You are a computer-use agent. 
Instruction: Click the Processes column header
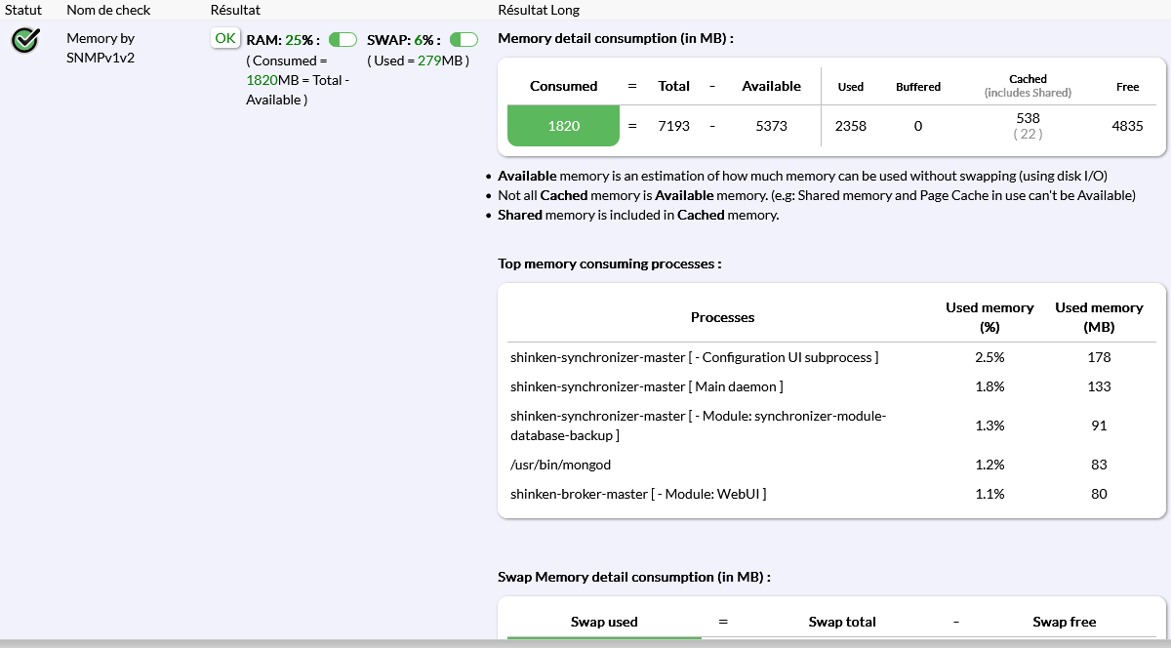tap(722, 317)
